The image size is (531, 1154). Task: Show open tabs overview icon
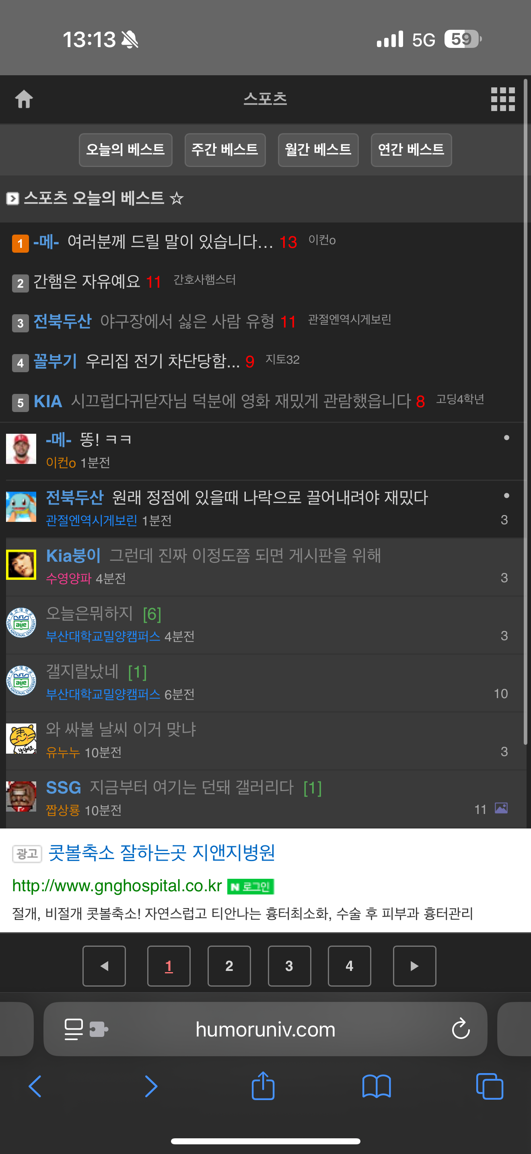click(490, 1086)
